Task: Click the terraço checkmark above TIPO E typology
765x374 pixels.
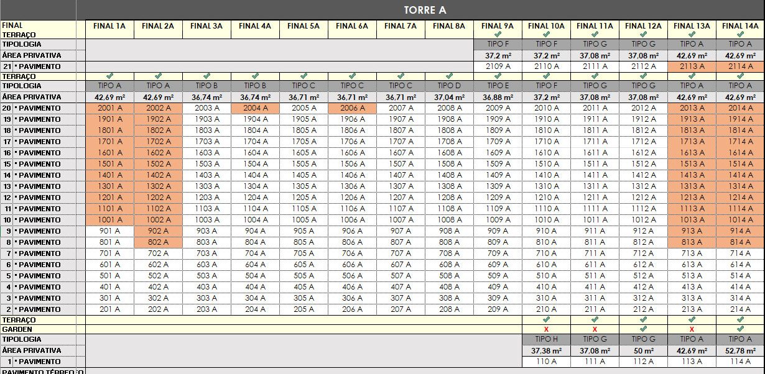Action: 498,76
